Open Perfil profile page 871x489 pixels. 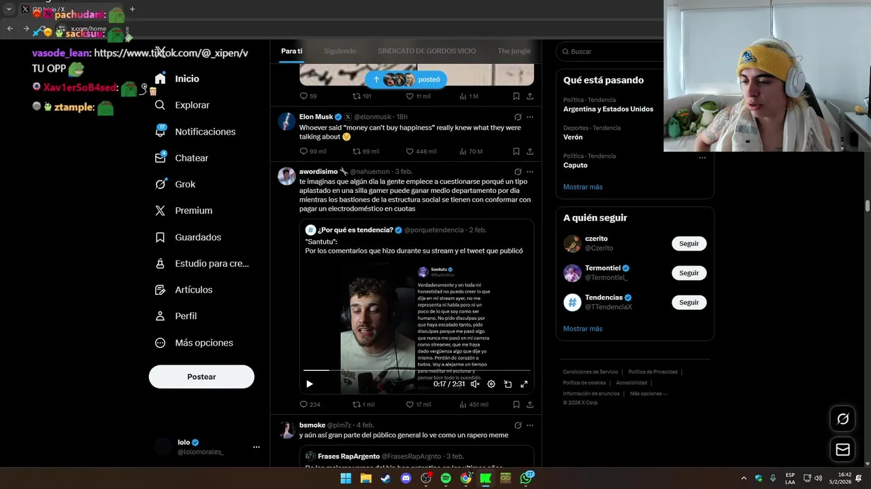point(176,316)
